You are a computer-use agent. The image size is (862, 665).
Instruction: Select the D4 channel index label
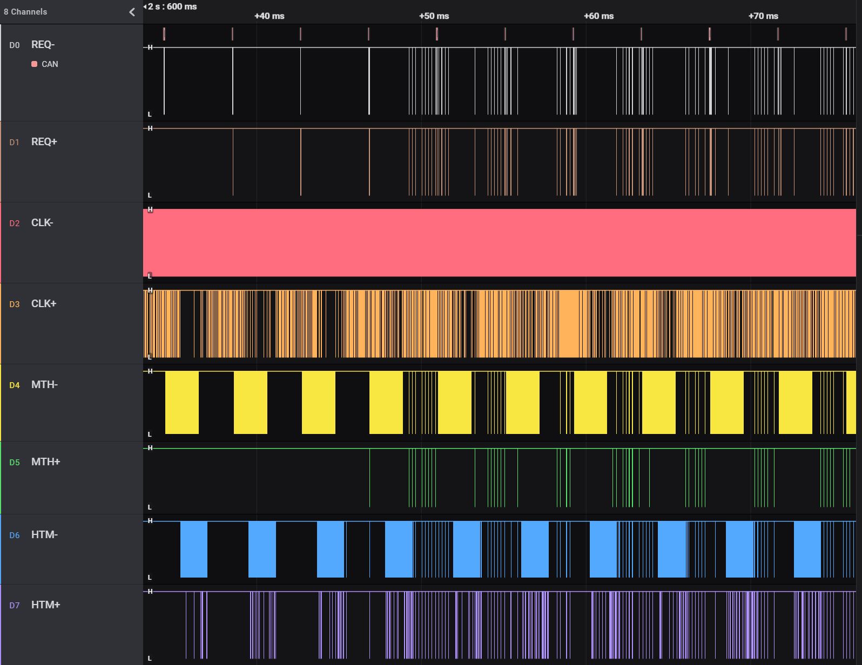point(15,385)
